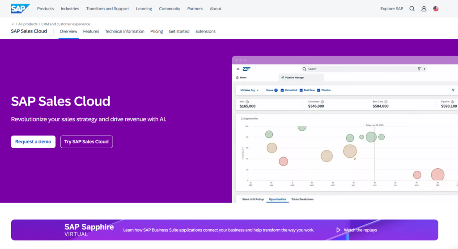The width and height of the screenshot is (458, 249).
Task: Click the $346,000 Committed value
Action: (x=316, y=106)
